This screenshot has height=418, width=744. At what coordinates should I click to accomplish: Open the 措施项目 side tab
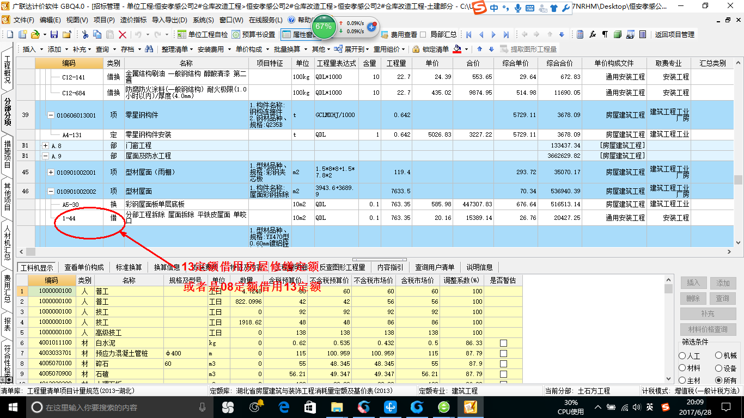tap(7, 154)
